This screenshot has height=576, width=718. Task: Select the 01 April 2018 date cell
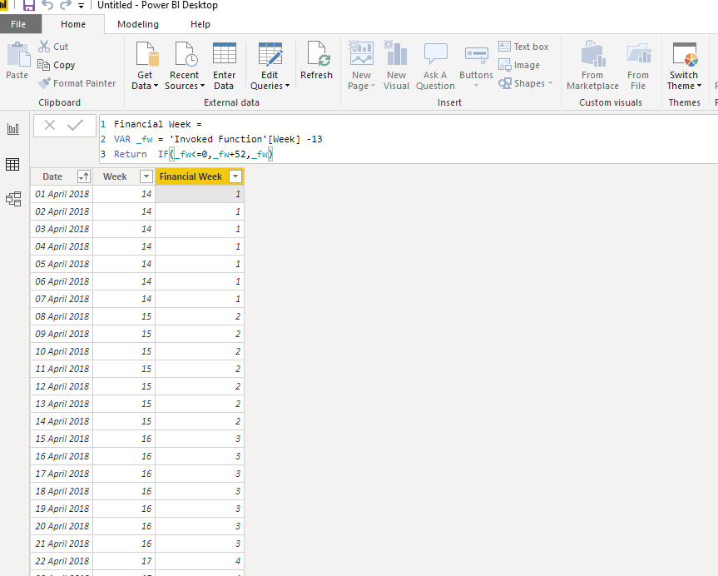click(62, 194)
